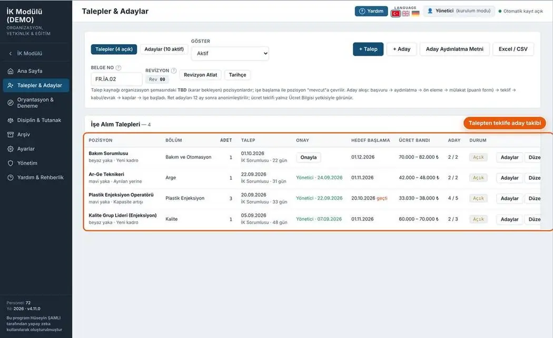The width and height of the screenshot is (553, 338).
Task: Click the Revizyon Atlat button
Action: click(x=200, y=75)
